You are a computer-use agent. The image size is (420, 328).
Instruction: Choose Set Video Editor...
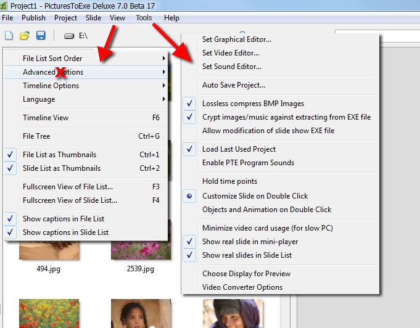point(280,53)
